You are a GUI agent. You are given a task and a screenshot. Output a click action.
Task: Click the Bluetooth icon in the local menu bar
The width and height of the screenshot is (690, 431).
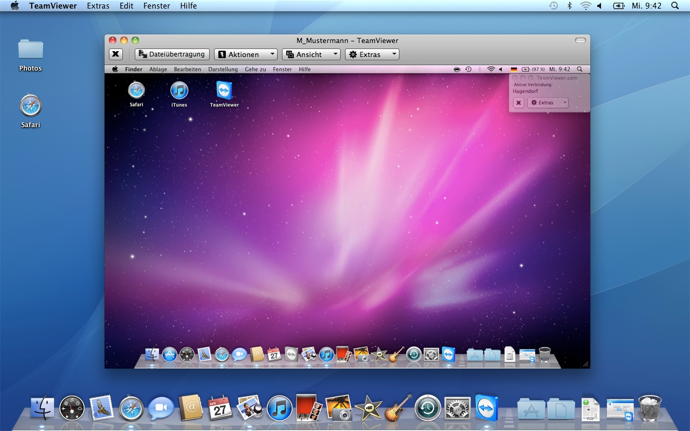[x=569, y=6]
